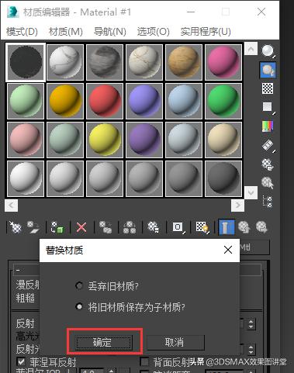The width and height of the screenshot is (294, 373).
Task: Select the black material sample slot
Action: (x=26, y=62)
